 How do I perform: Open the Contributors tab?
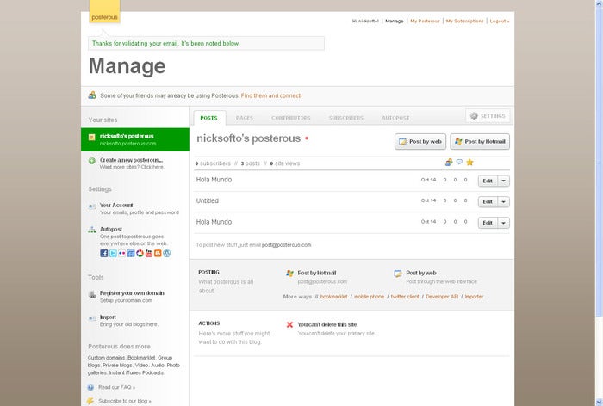tap(291, 118)
